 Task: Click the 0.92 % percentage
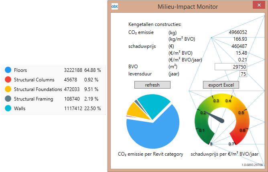click(91, 80)
